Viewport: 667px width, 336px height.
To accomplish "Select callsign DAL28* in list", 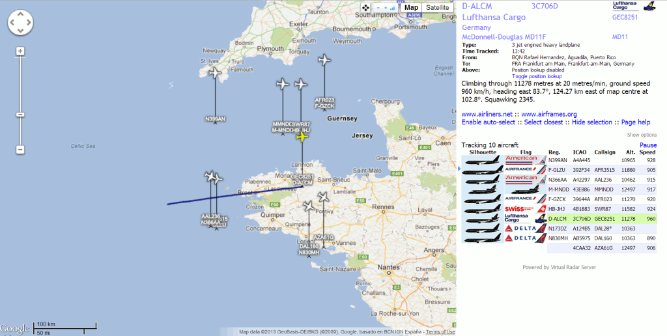I will (603, 229).
